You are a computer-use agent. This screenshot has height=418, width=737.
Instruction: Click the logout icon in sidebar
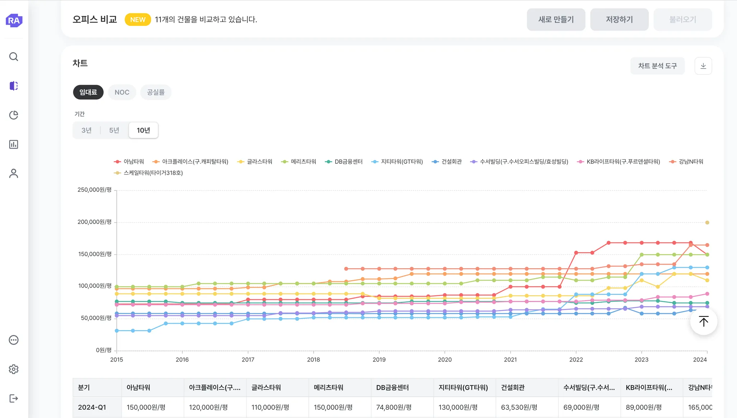[14, 398]
